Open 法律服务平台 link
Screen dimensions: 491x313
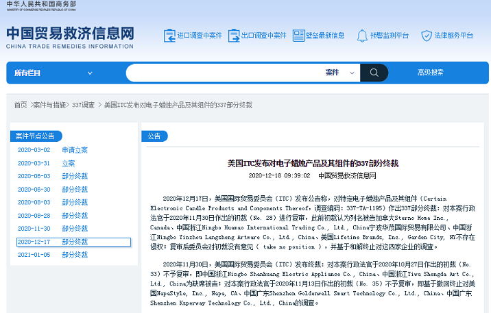453,36
